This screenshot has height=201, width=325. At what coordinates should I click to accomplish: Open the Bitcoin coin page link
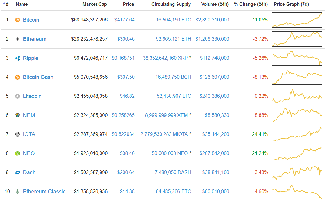pyautogui.click(x=31, y=20)
